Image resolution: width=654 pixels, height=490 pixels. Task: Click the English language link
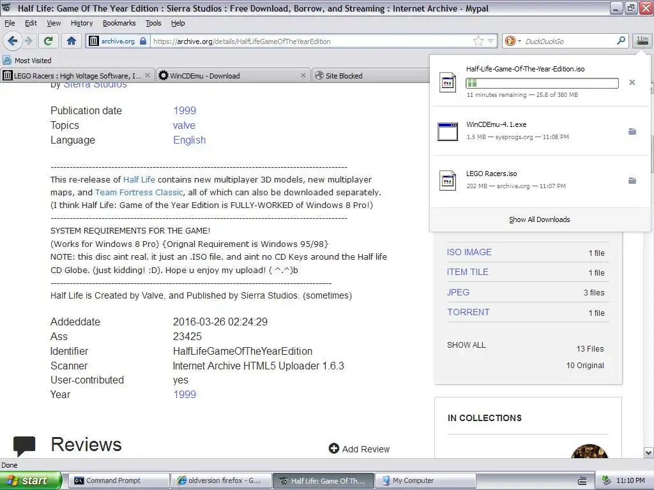[x=189, y=140]
